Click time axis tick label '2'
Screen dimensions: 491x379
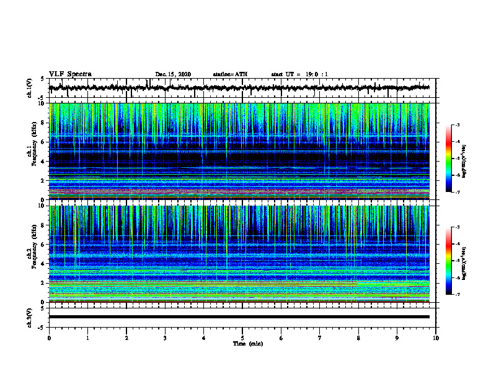click(x=126, y=338)
